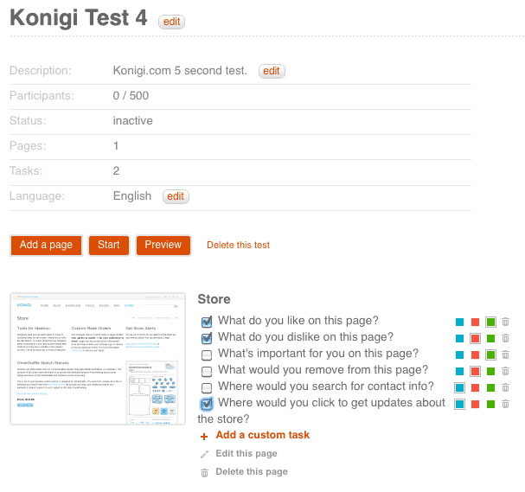Edit the Konigi Test 4 title
The image size is (525, 492).
click(x=171, y=22)
